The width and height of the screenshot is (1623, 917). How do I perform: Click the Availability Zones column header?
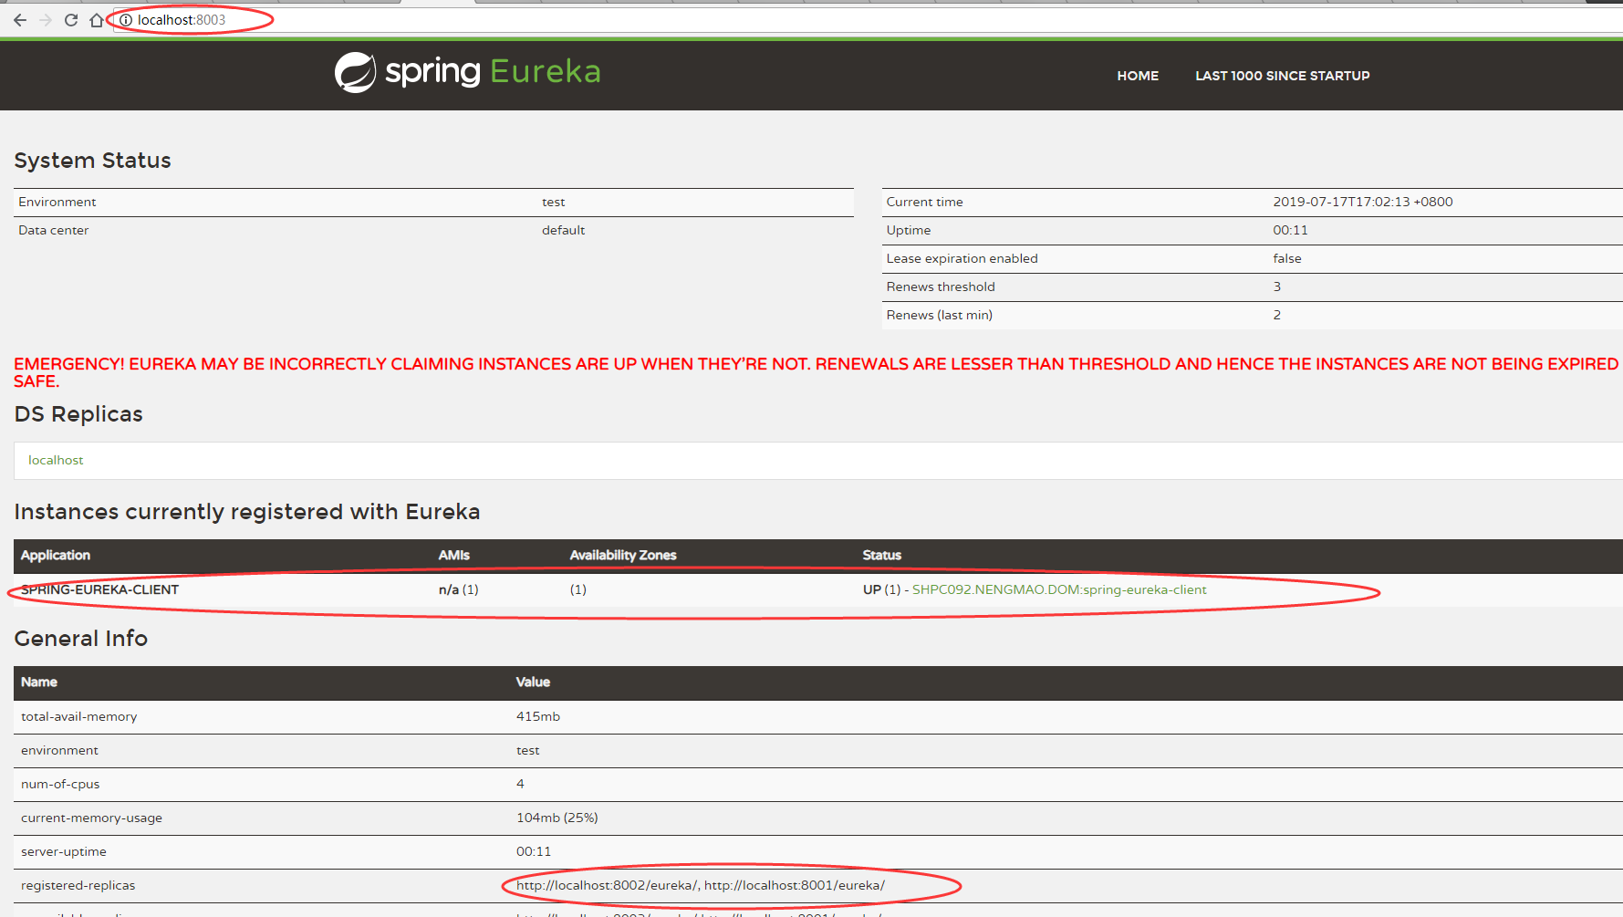(x=623, y=556)
